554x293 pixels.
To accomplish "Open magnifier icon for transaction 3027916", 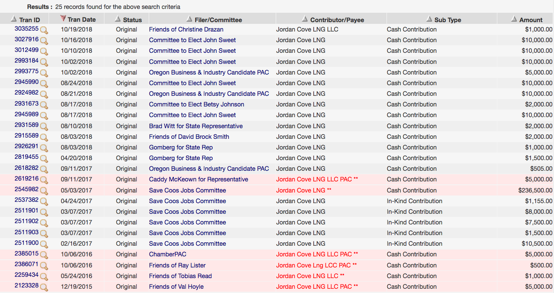I will pyautogui.click(x=44, y=41).
